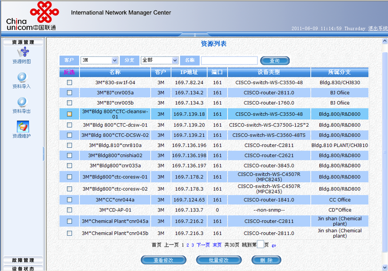This screenshot has height=271, width=388.
Task: Open the 客户 dropdown showing 3M
Action: [99, 60]
